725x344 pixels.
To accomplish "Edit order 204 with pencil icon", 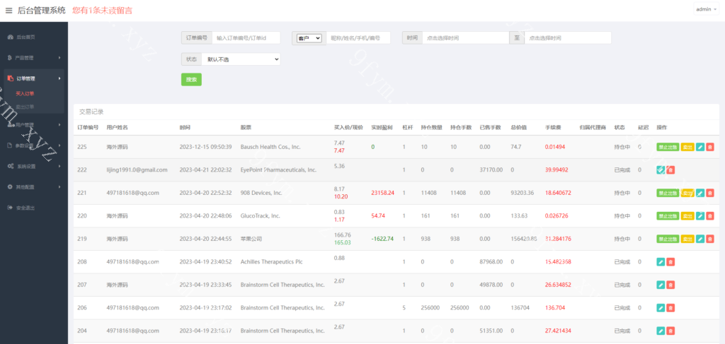I will [661, 331].
